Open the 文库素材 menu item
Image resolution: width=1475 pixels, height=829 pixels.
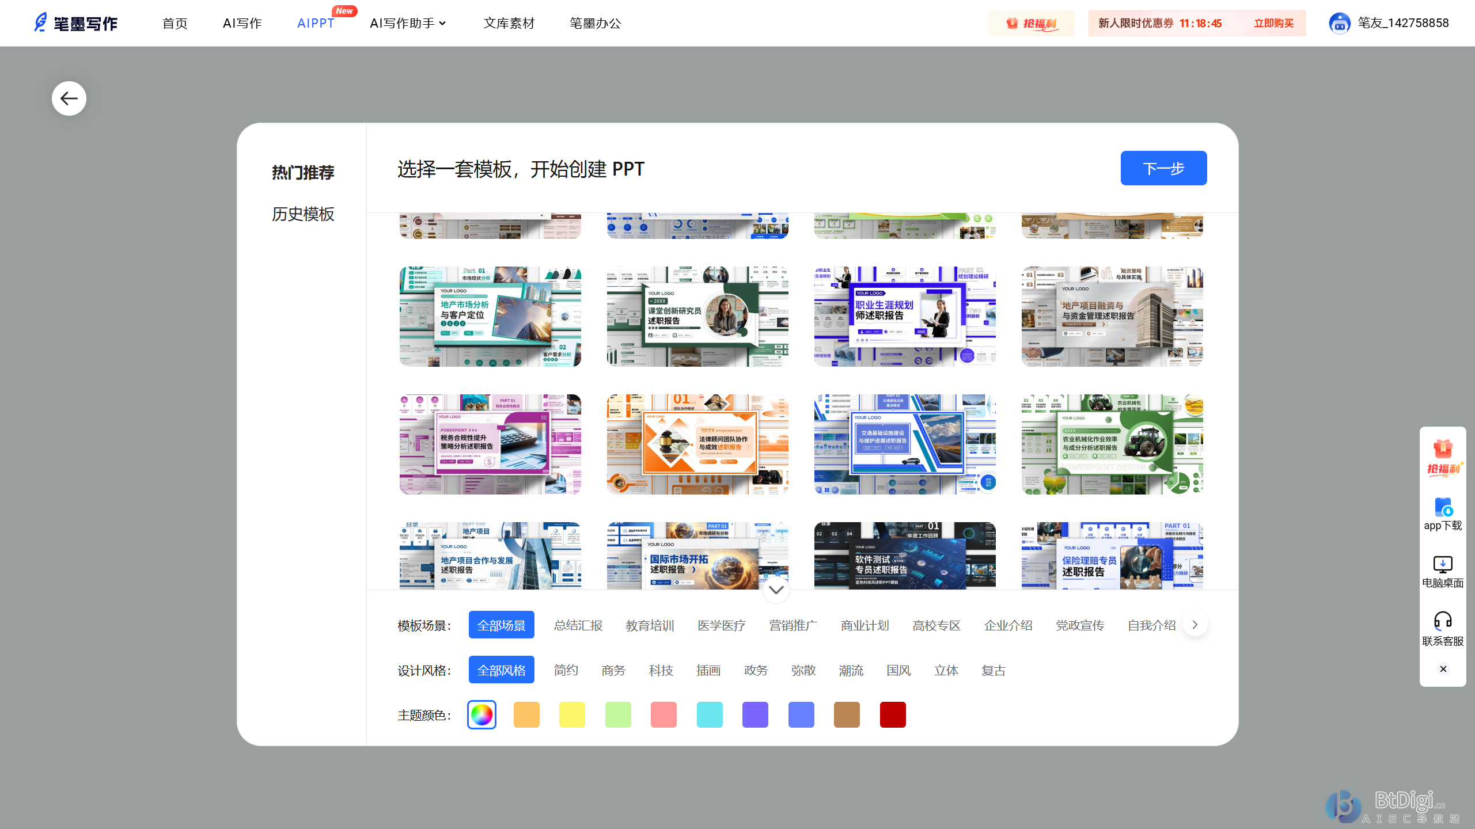[x=509, y=23]
